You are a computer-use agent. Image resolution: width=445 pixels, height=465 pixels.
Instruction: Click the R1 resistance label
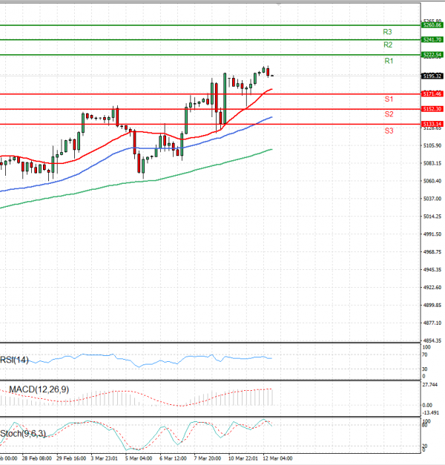pos(388,61)
